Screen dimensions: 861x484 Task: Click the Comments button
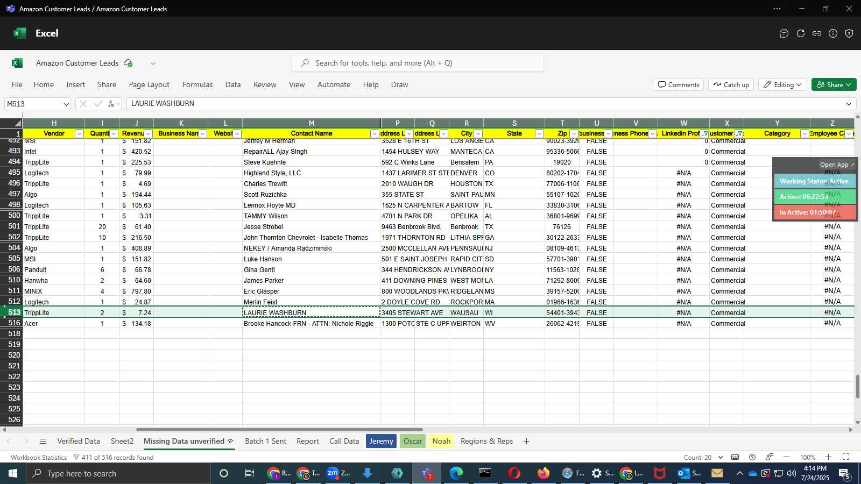679,85
